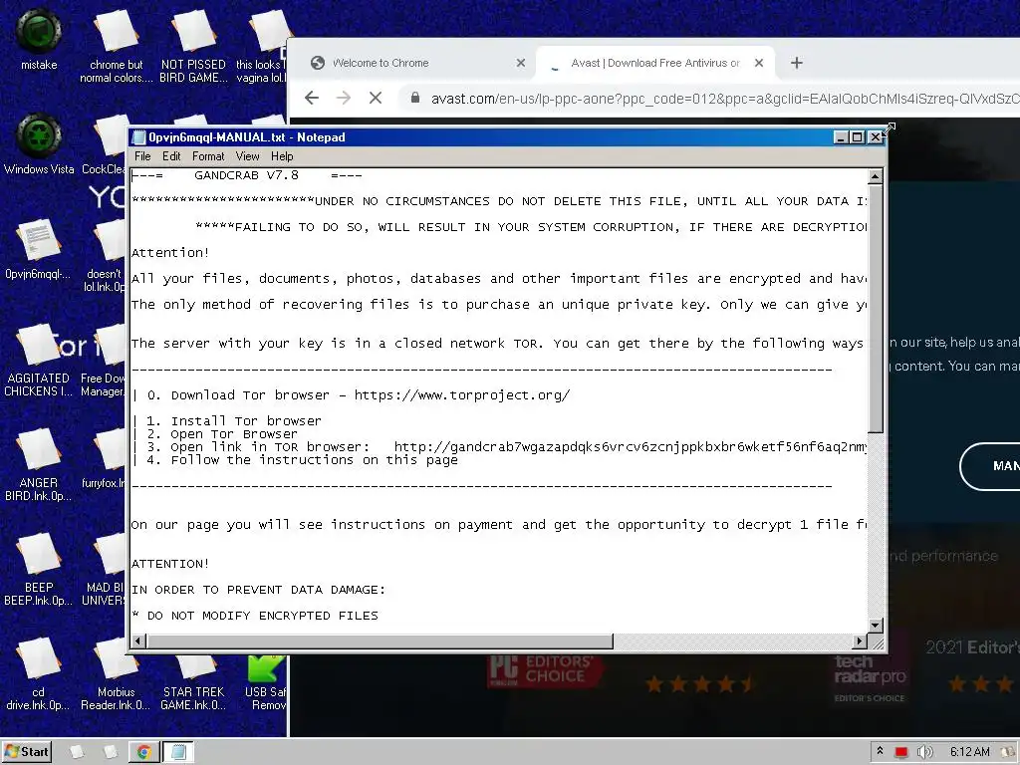Viewport: 1020px width, 765px height.
Task: Click 'DO NOT MODIFY ENCRYPTED FILES' line
Action: [x=262, y=616]
